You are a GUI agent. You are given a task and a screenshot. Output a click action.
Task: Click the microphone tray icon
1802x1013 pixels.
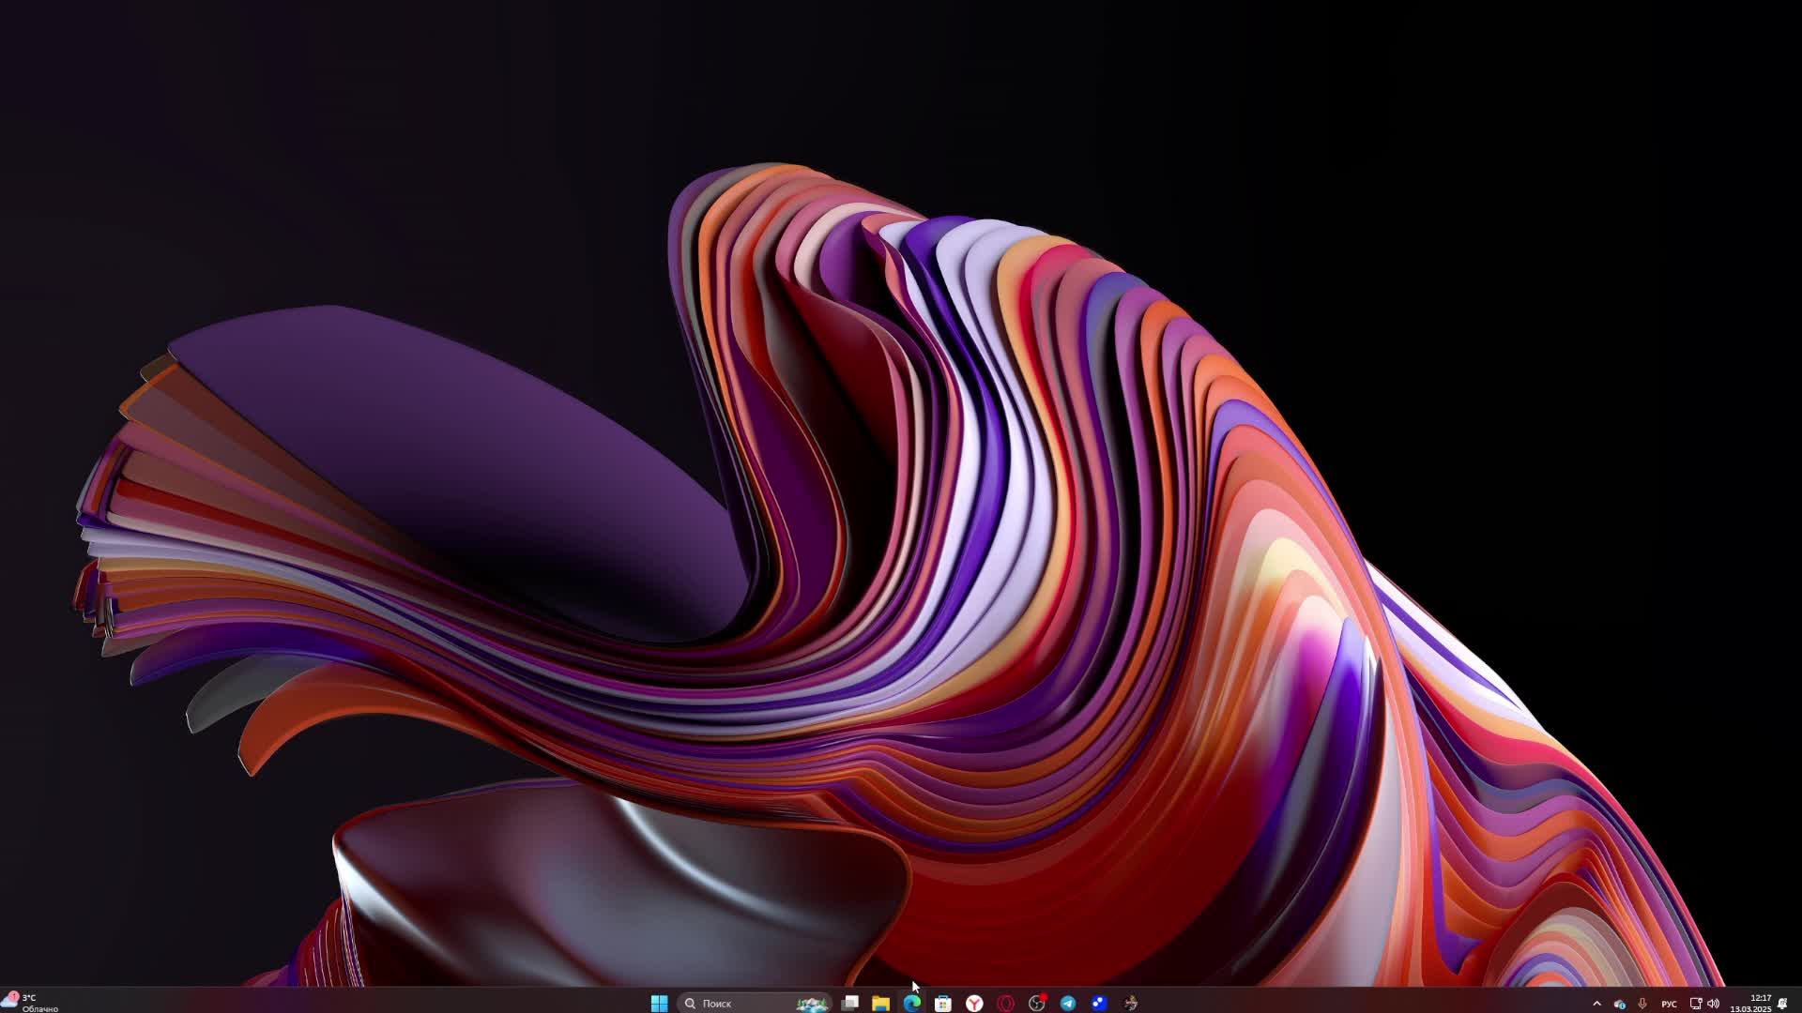(1642, 1004)
